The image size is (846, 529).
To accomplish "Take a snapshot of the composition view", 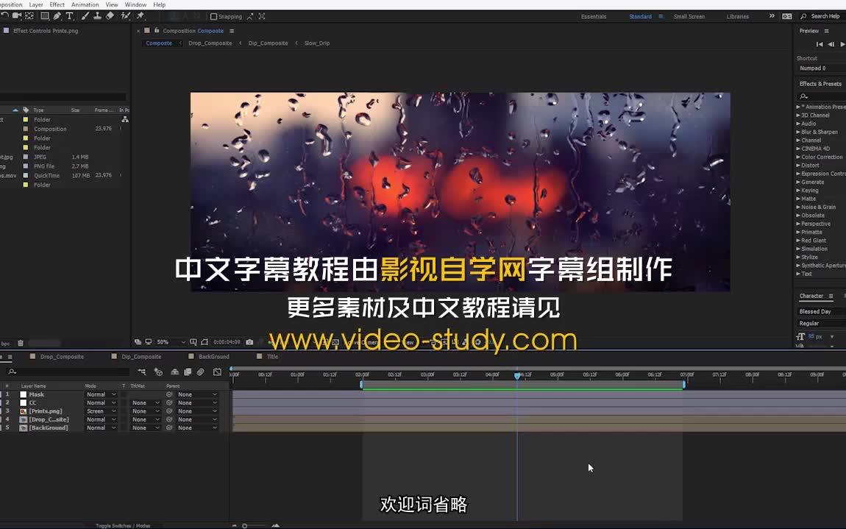I will (x=249, y=342).
